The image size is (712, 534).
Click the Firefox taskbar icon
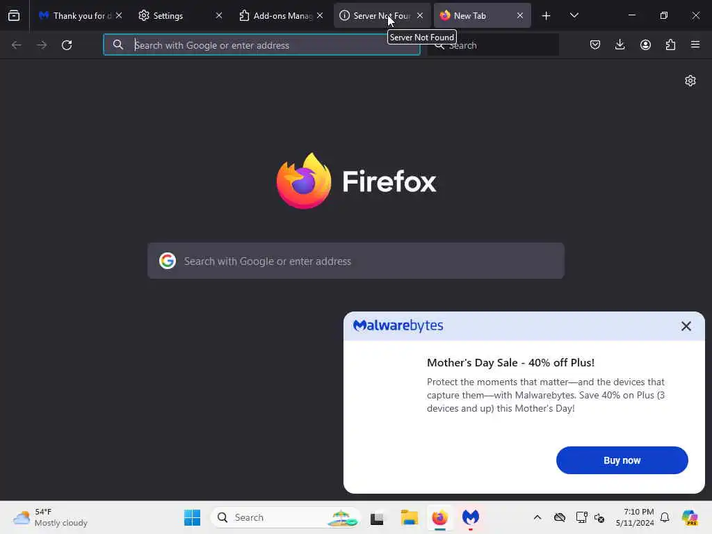point(439,517)
